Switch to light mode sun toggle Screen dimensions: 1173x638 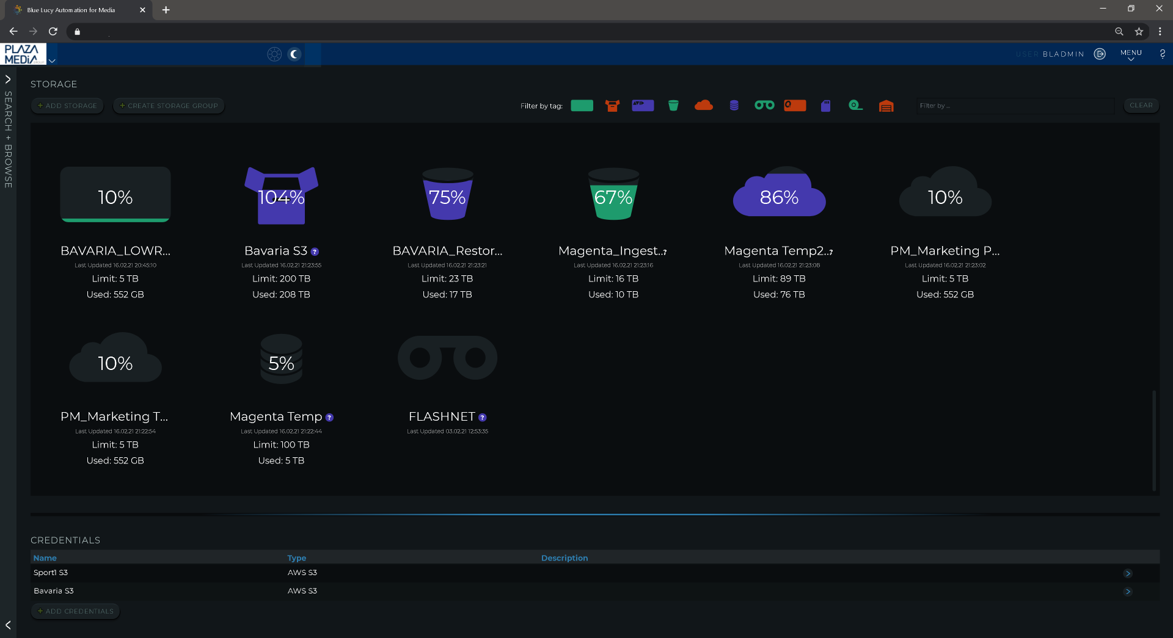(x=274, y=54)
